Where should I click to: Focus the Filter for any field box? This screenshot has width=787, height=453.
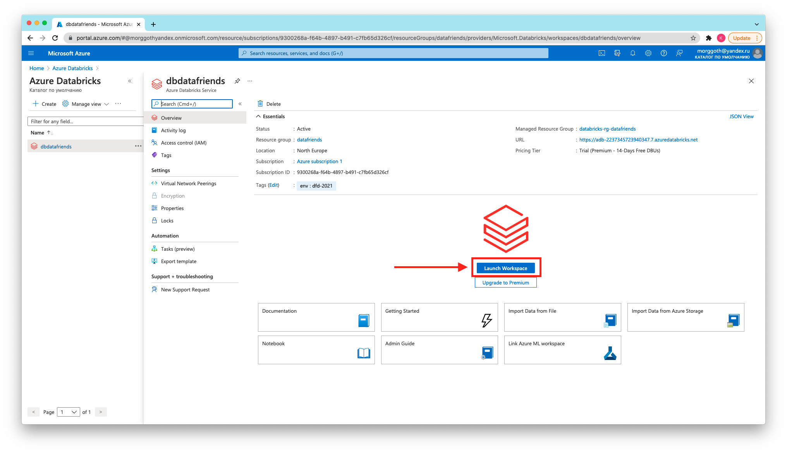pyautogui.click(x=85, y=121)
